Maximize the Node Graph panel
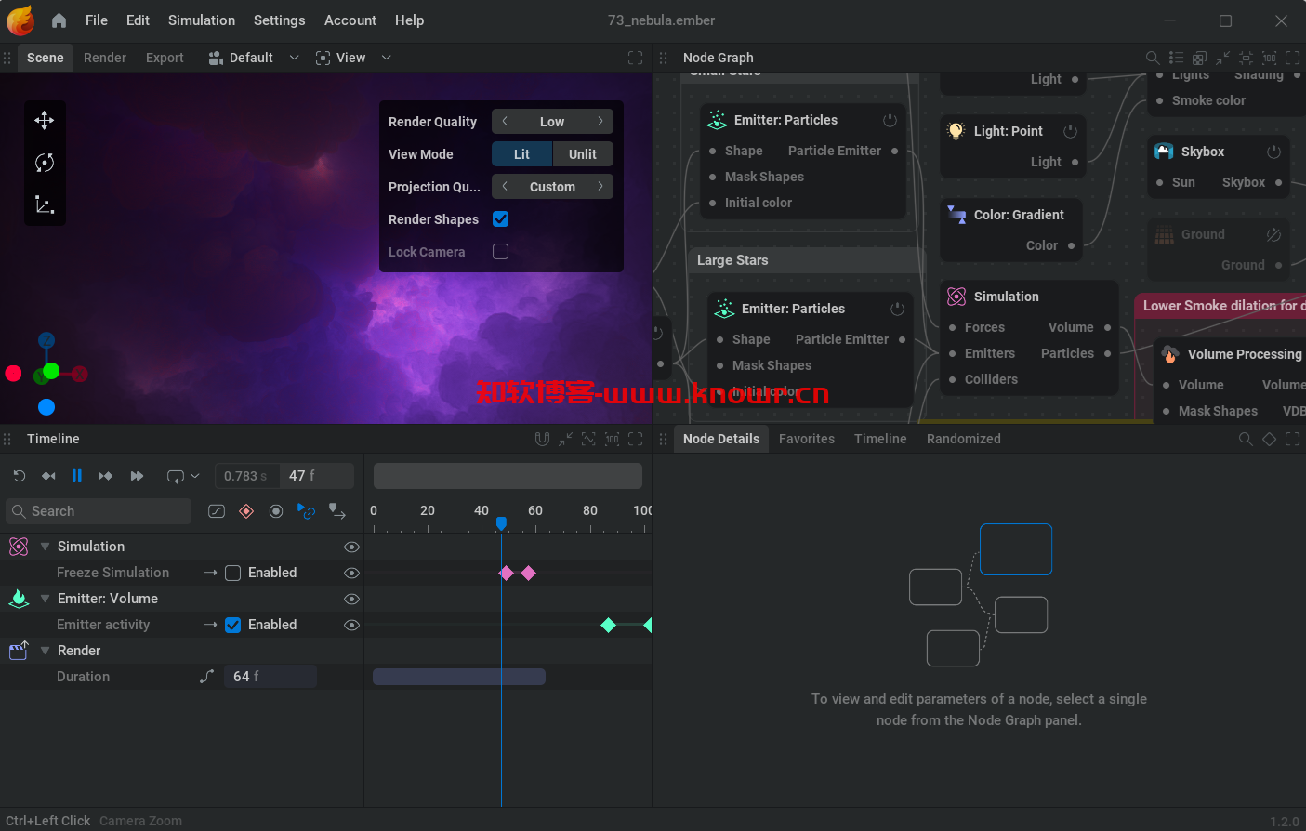The image size is (1306, 831). (x=1292, y=58)
